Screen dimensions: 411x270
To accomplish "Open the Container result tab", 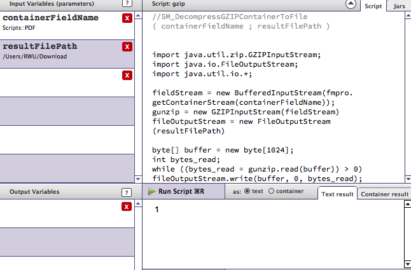I will 384,194.
